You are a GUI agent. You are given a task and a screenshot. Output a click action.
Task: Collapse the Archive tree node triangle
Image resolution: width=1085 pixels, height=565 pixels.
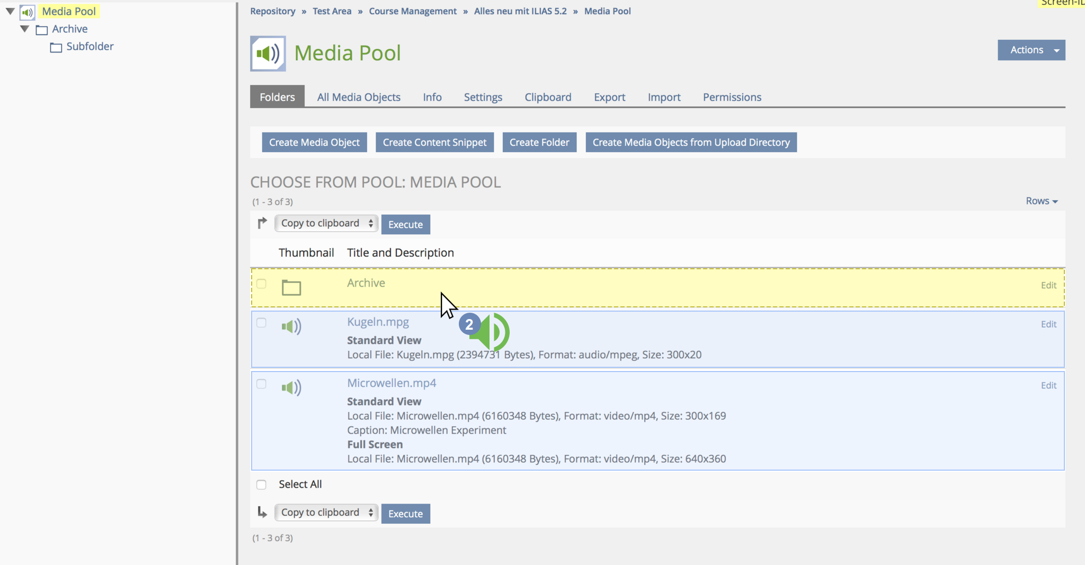25,29
